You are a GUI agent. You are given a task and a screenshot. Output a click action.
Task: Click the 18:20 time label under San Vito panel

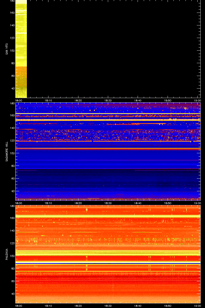tap(78, 101)
